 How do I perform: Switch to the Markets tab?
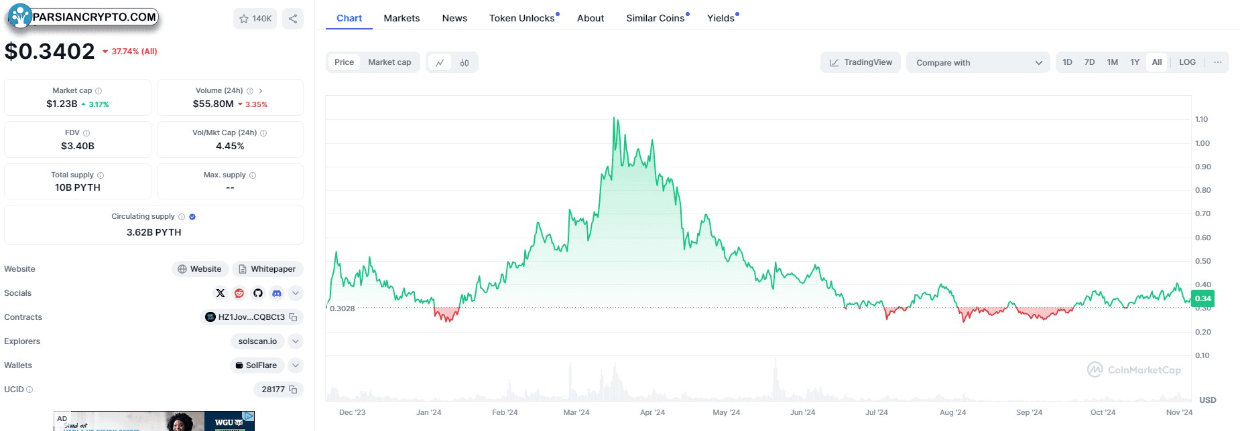tap(401, 18)
